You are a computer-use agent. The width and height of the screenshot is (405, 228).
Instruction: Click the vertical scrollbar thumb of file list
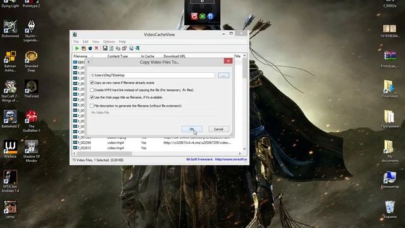pyautogui.click(x=244, y=68)
